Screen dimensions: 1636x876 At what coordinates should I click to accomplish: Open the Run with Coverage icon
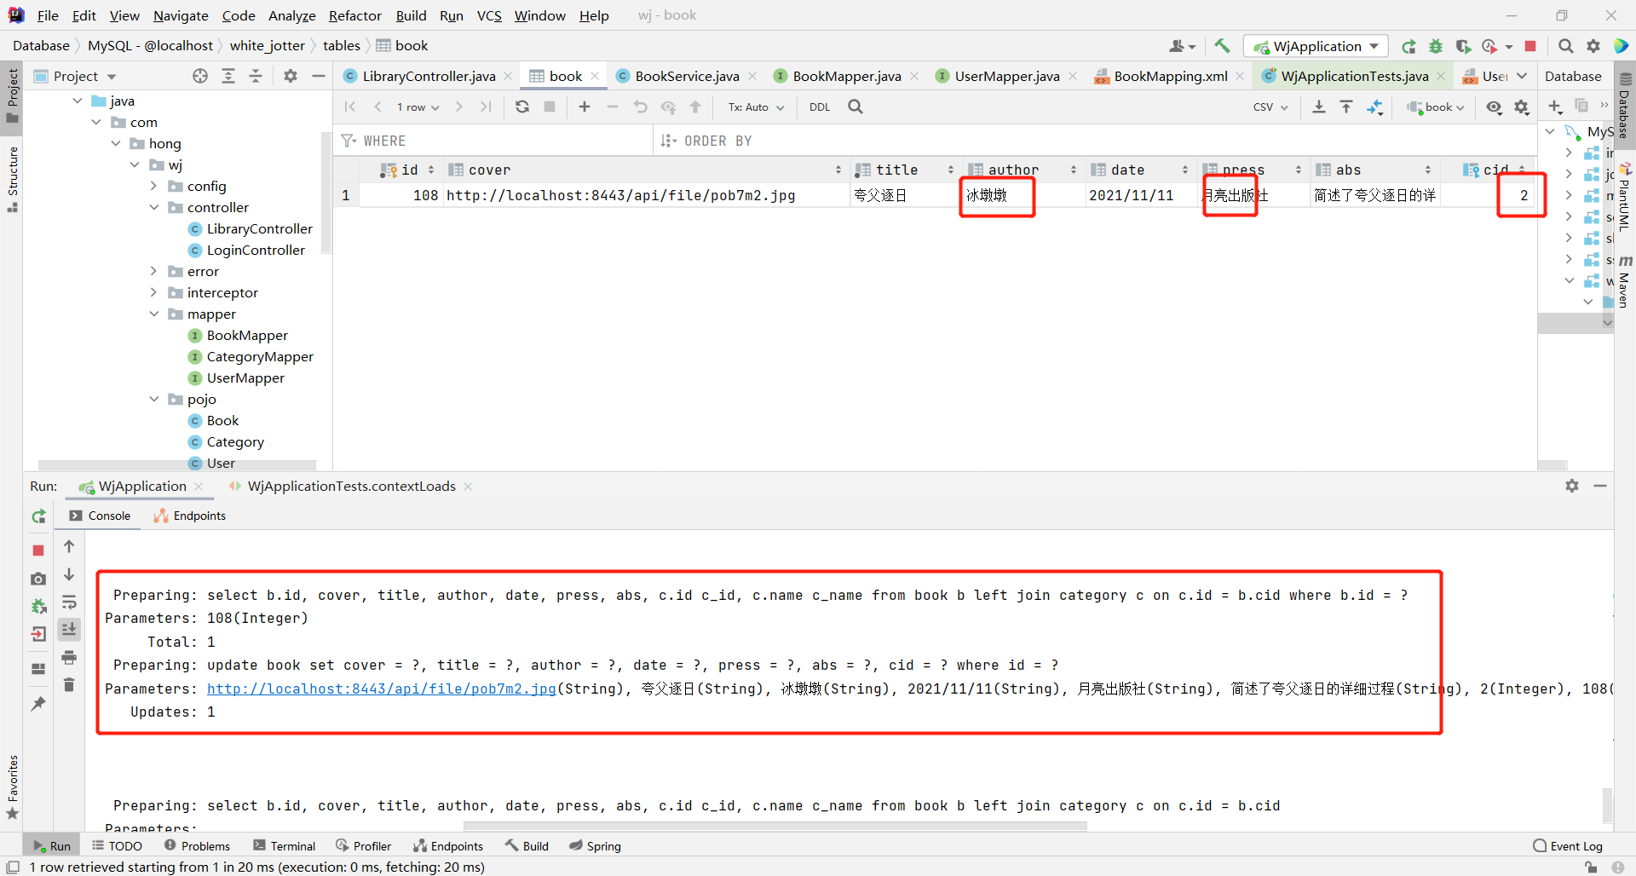1464,45
